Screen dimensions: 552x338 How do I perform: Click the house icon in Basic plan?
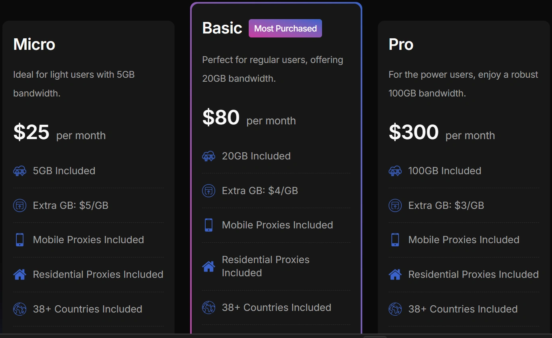(209, 266)
